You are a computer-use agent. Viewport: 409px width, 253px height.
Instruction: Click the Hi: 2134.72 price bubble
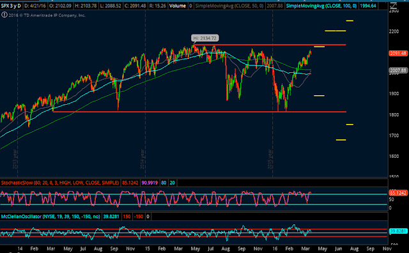(x=205, y=38)
